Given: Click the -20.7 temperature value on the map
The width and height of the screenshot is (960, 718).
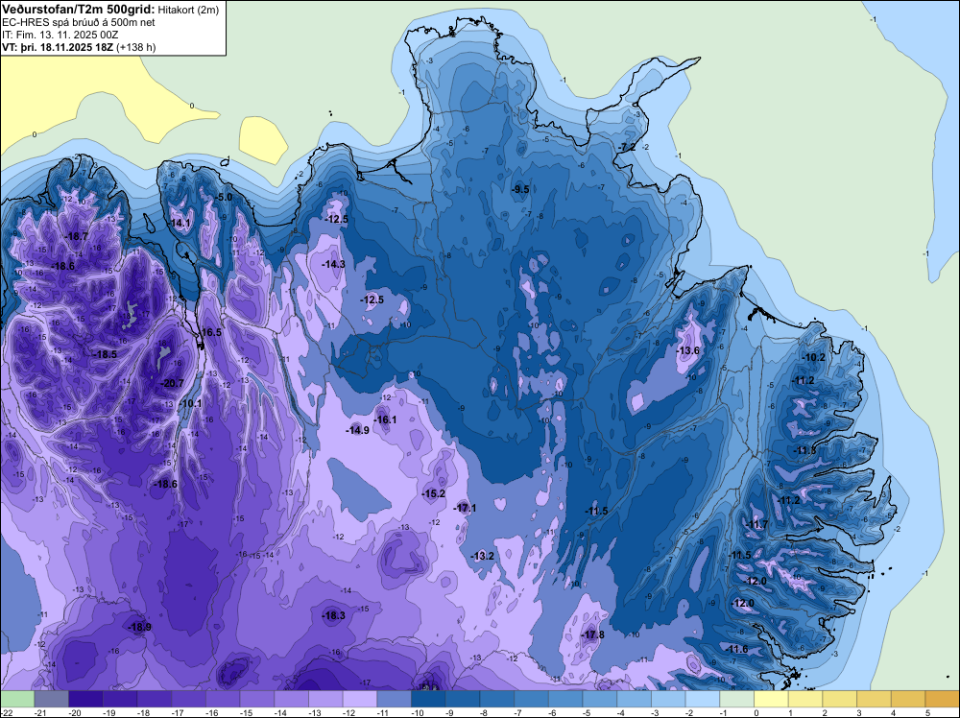Looking at the screenshot, I should pos(172,383).
